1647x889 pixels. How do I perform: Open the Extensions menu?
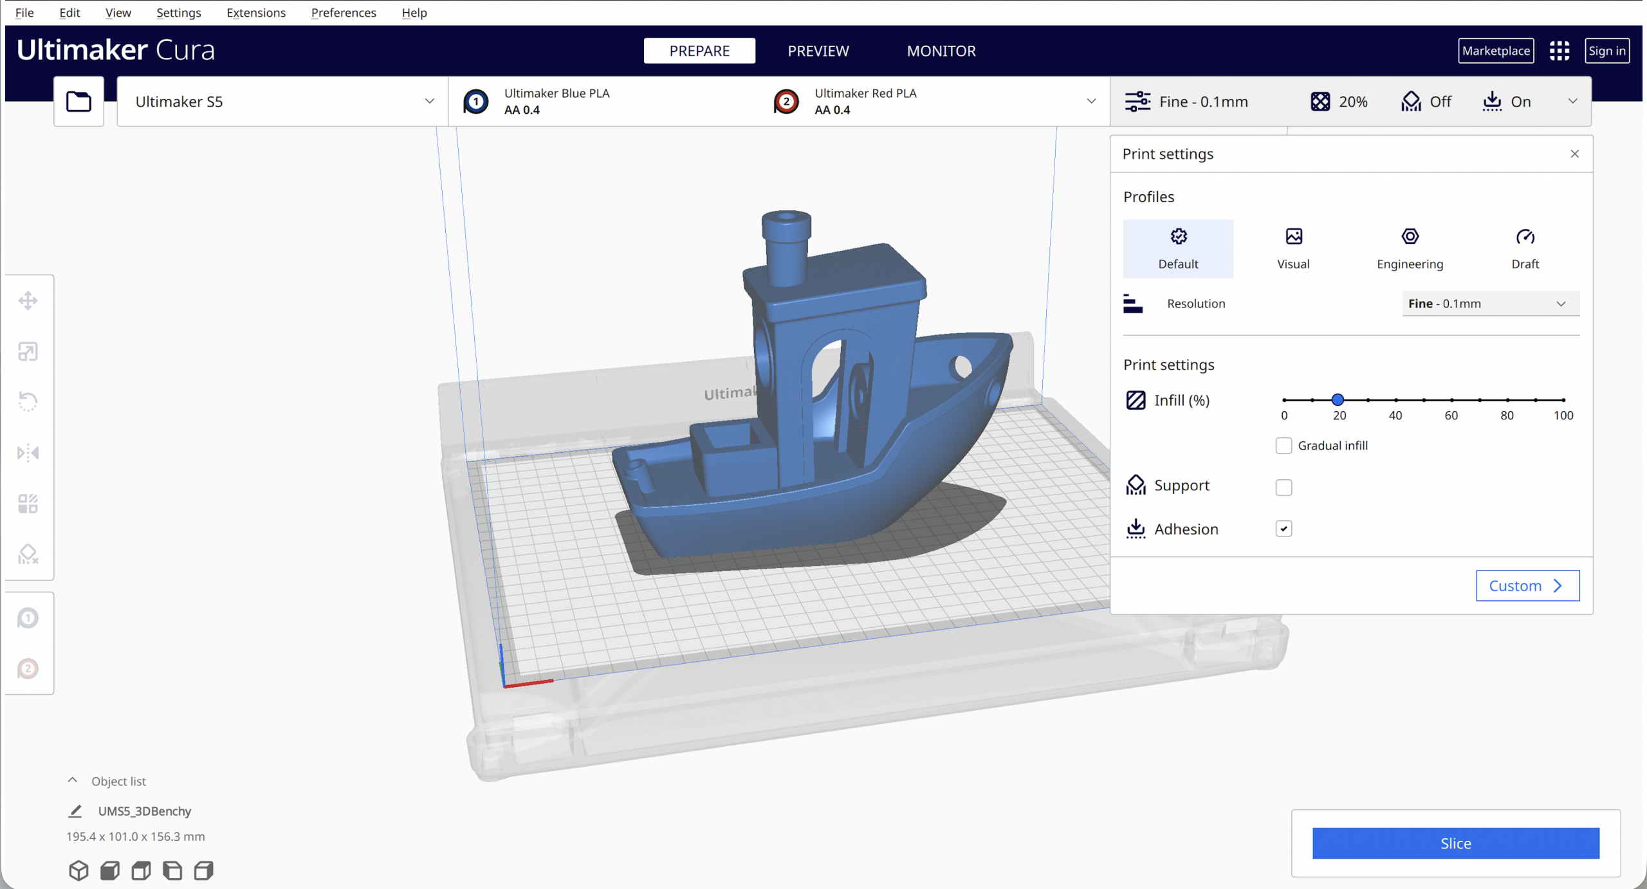255,13
